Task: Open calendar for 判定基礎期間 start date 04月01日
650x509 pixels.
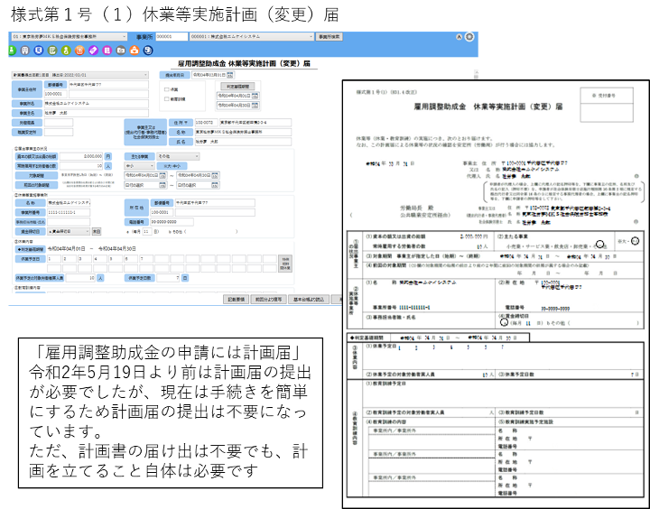Action: pyautogui.click(x=255, y=96)
